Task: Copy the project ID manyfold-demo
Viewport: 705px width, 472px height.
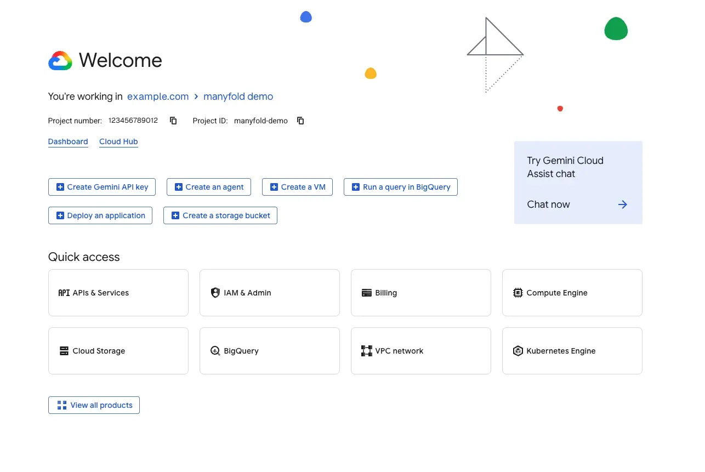Action: [300, 121]
